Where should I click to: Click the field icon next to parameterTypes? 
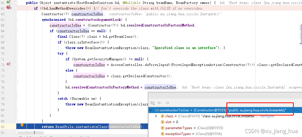tap(162, 128)
